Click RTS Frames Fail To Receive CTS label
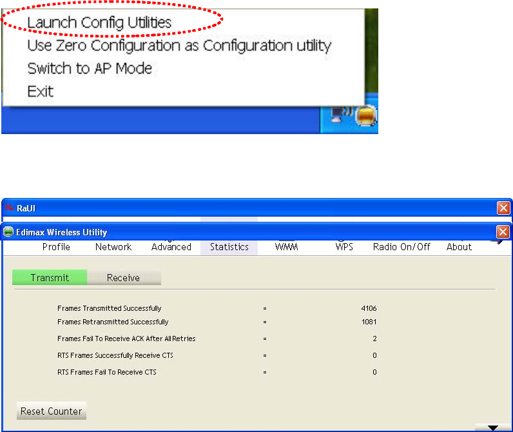Viewport: 513px width, 432px height. pos(106,372)
